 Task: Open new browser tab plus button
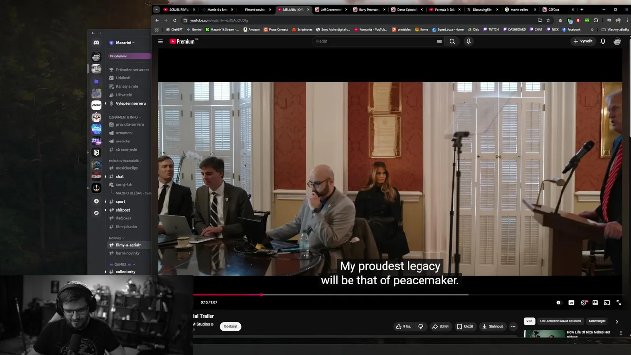[x=582, y=9]
